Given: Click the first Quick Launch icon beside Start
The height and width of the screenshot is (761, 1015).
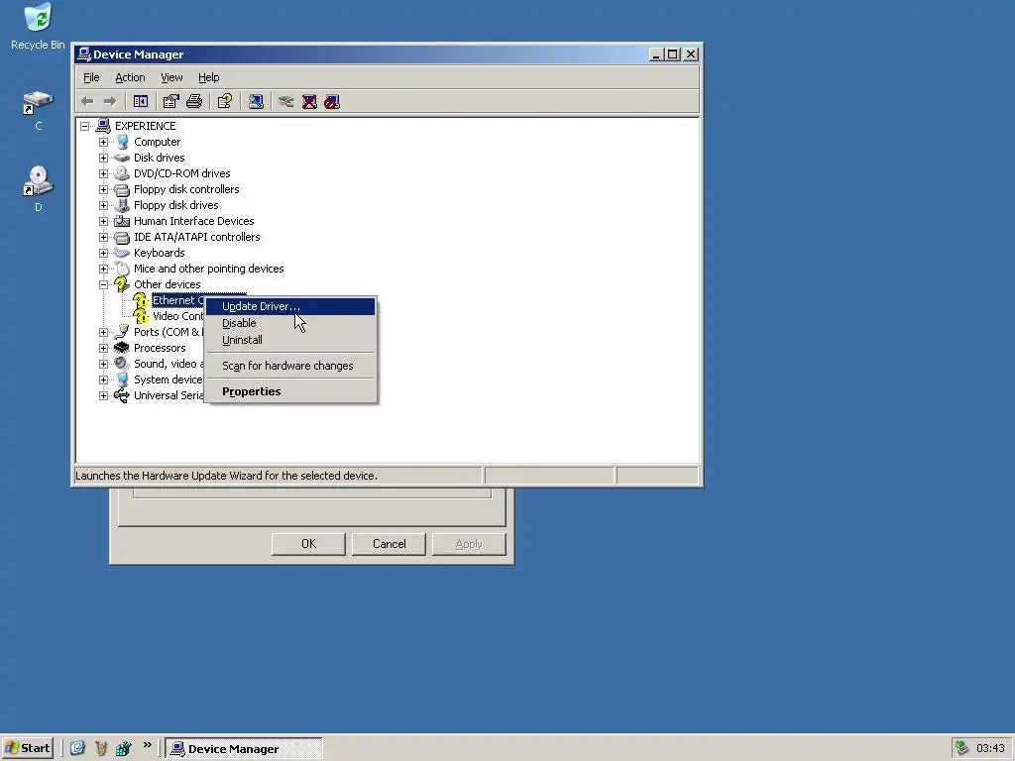Looking at the screenshot, I should [x=77, y=748].
